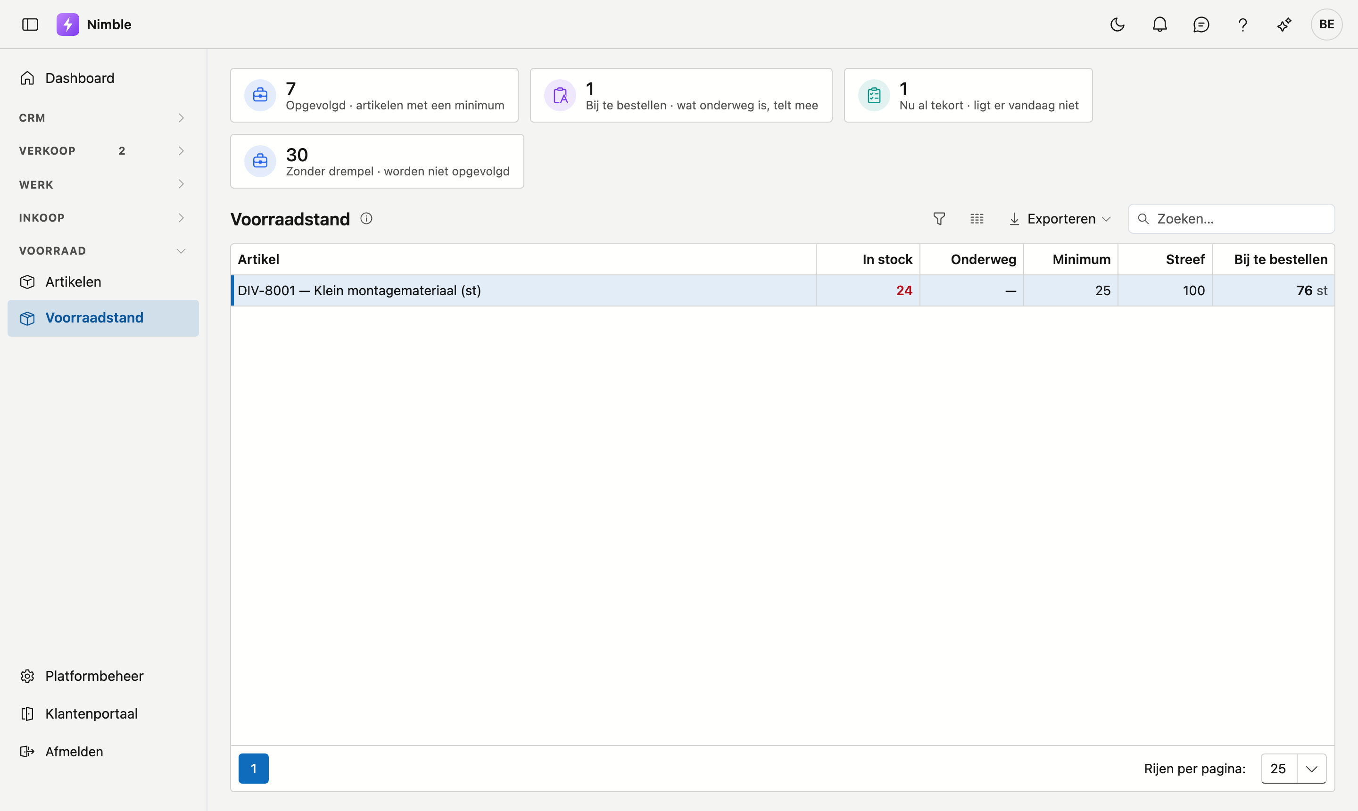The width and height of the screenshot is (1358, 811).
Task: Go to page 1
Action: pos(254,769)
